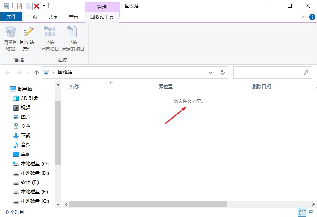
Task: Switch to the 共享 (Share) tab
Action: coord(53,17)
